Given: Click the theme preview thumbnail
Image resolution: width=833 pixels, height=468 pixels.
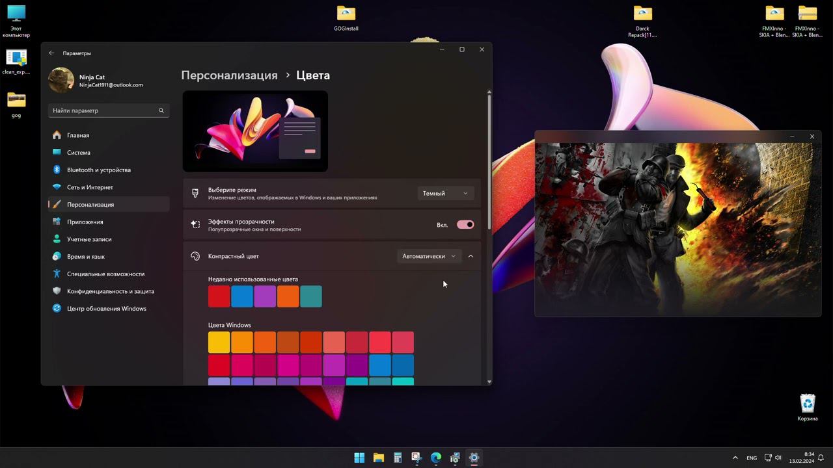Looking at the screenshot, I should click(x=255, y=131).
